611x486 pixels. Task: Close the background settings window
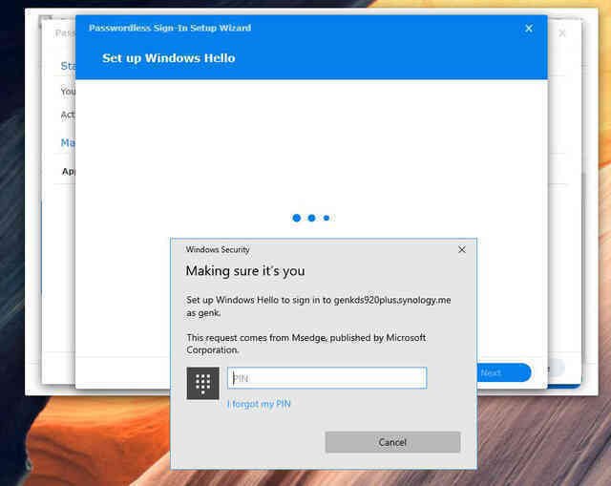(x=562, y=33)
